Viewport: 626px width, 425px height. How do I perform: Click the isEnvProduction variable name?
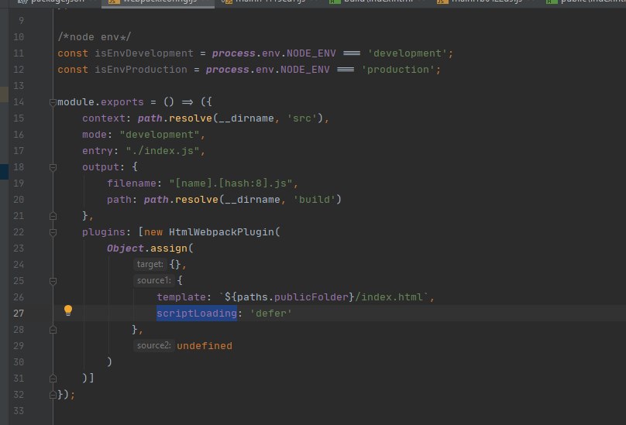[x=141, y=70]
